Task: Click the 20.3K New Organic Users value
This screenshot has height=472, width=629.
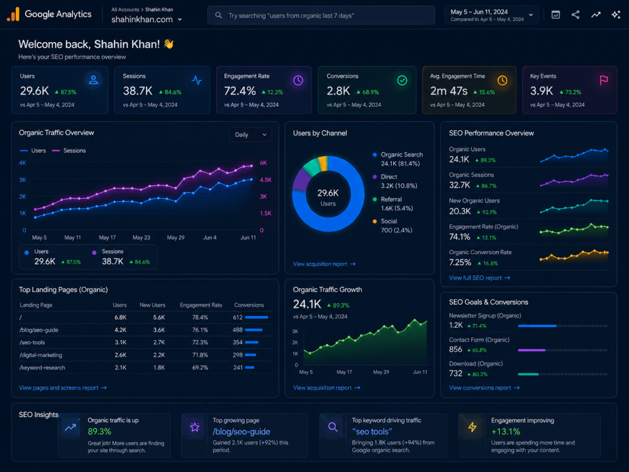Action: point(460,211)
